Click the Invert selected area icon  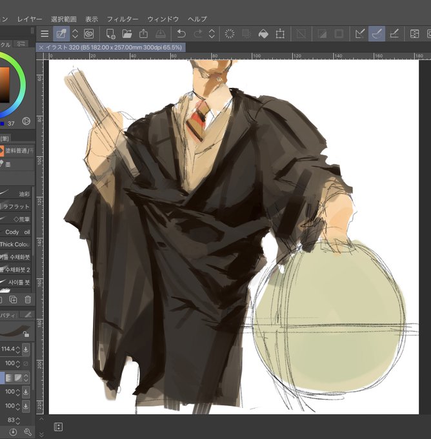[322, 34]
